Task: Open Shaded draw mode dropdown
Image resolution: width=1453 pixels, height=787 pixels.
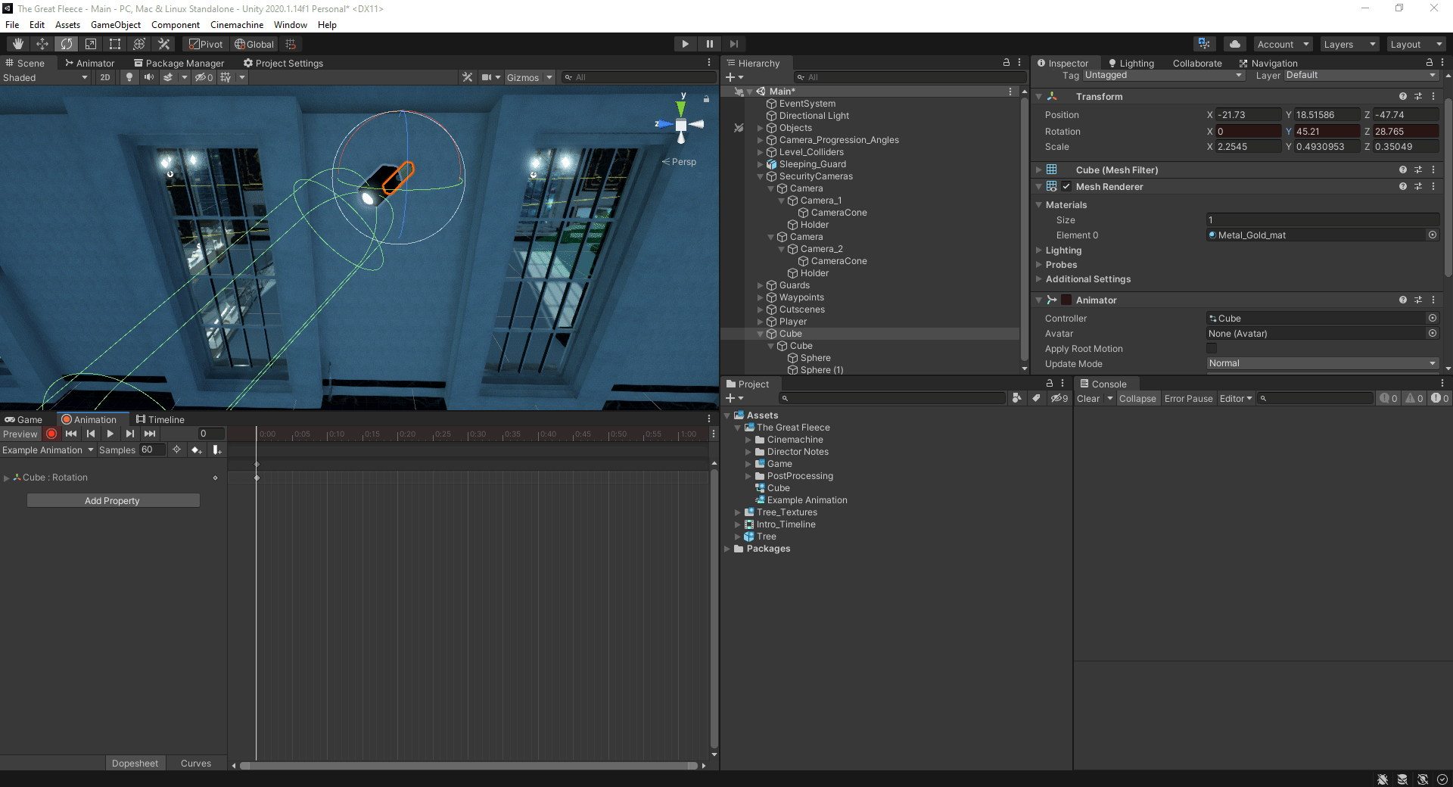Action: pyautogui.click(x=45, y=77)
